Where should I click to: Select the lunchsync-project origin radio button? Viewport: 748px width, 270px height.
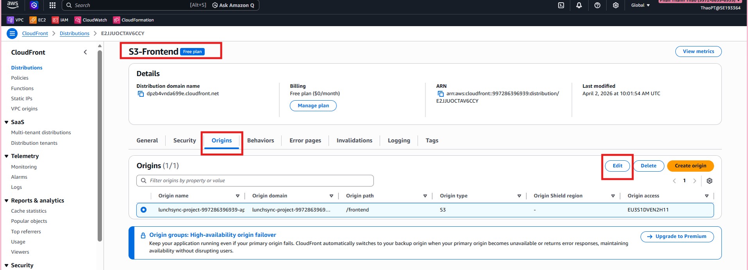(143, 210)
